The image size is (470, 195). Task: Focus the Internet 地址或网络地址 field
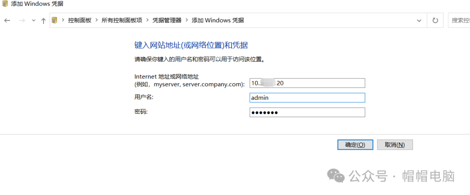[307, 83]
